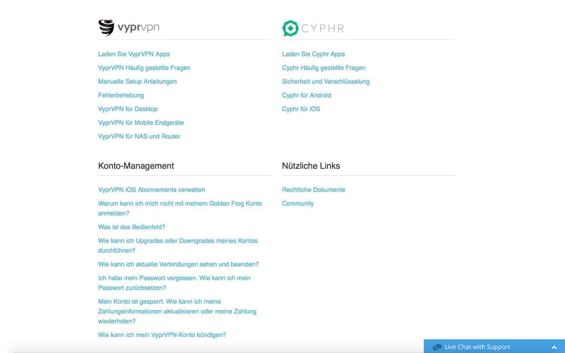Open Cyphr Häufig gestellte Fragen
This screenshot has height=353, width=565.
[x=324, y=68]
